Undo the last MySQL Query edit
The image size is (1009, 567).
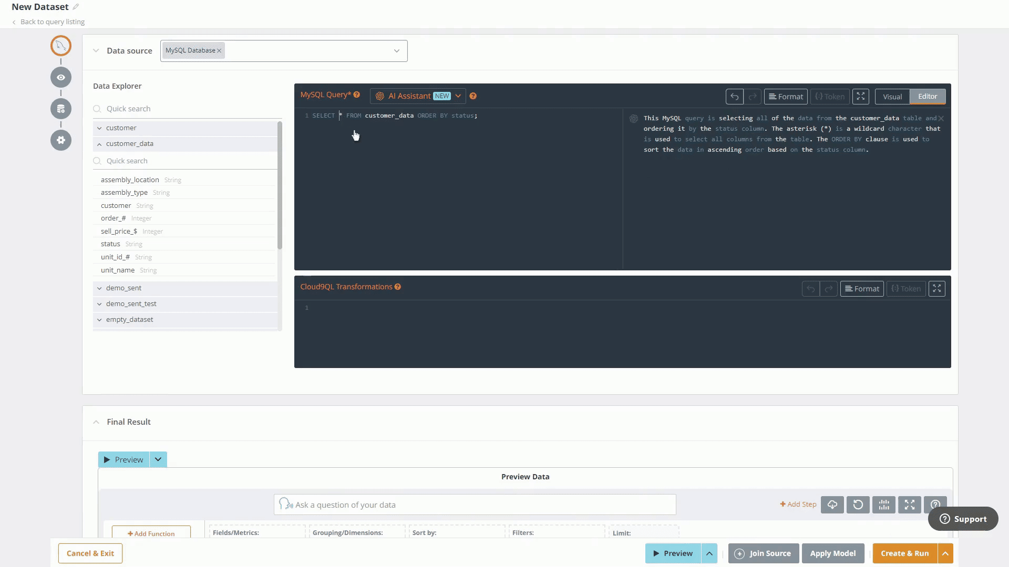coord(734,97)
